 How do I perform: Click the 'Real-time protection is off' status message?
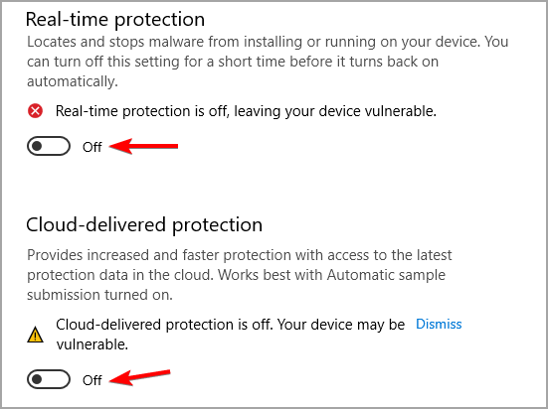pyautogui.click(x=246, y=111)
